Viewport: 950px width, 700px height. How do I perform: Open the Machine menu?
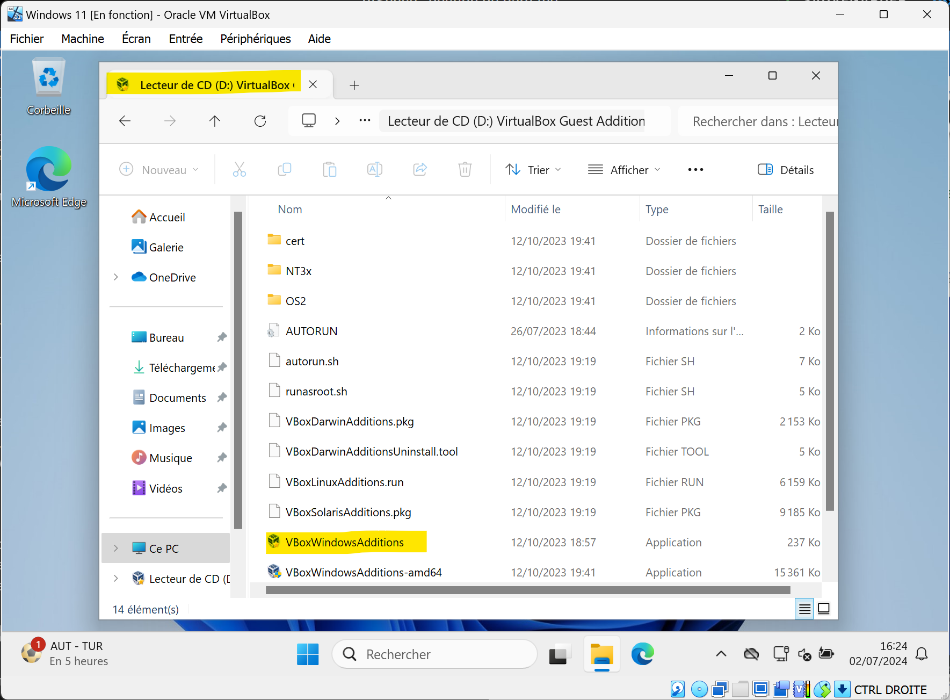coord(83,39)
